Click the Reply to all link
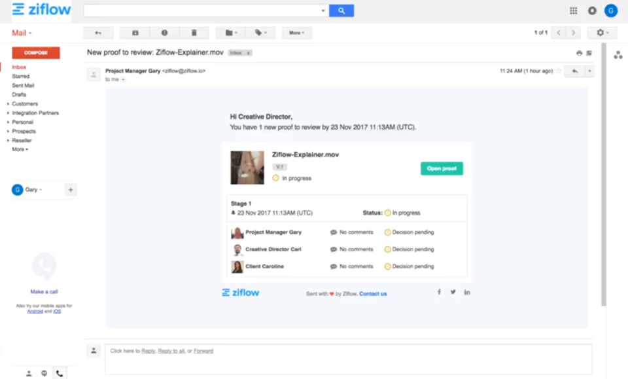The image size is (628, 379). (x=171, y=351)
